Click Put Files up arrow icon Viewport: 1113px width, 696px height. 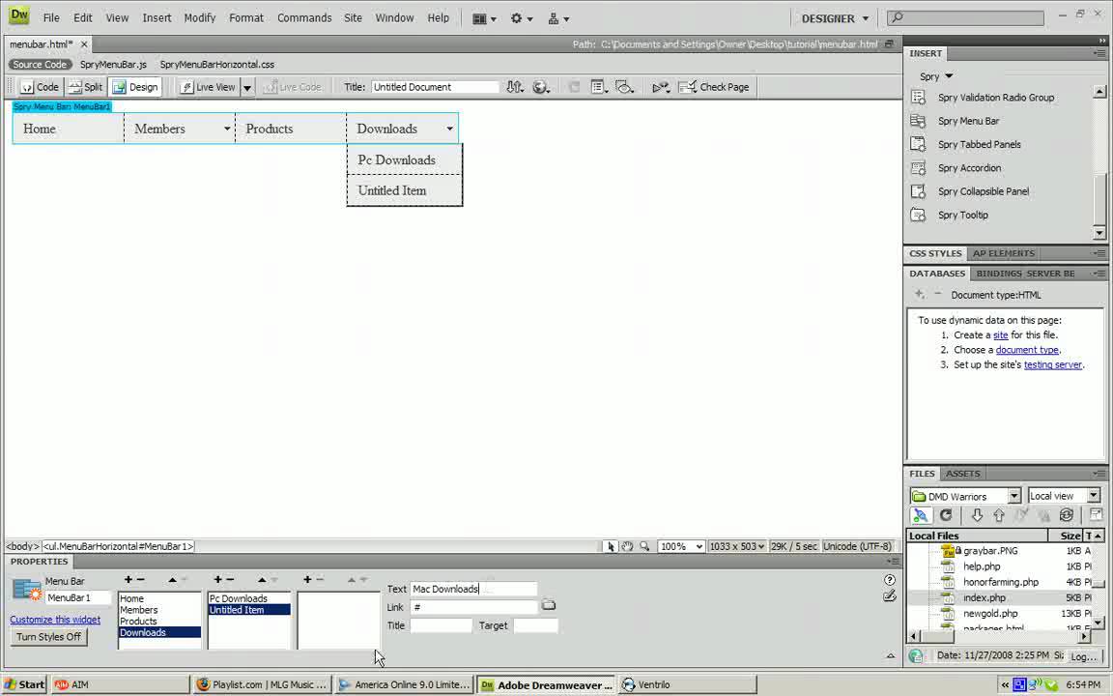coord(999,515)
